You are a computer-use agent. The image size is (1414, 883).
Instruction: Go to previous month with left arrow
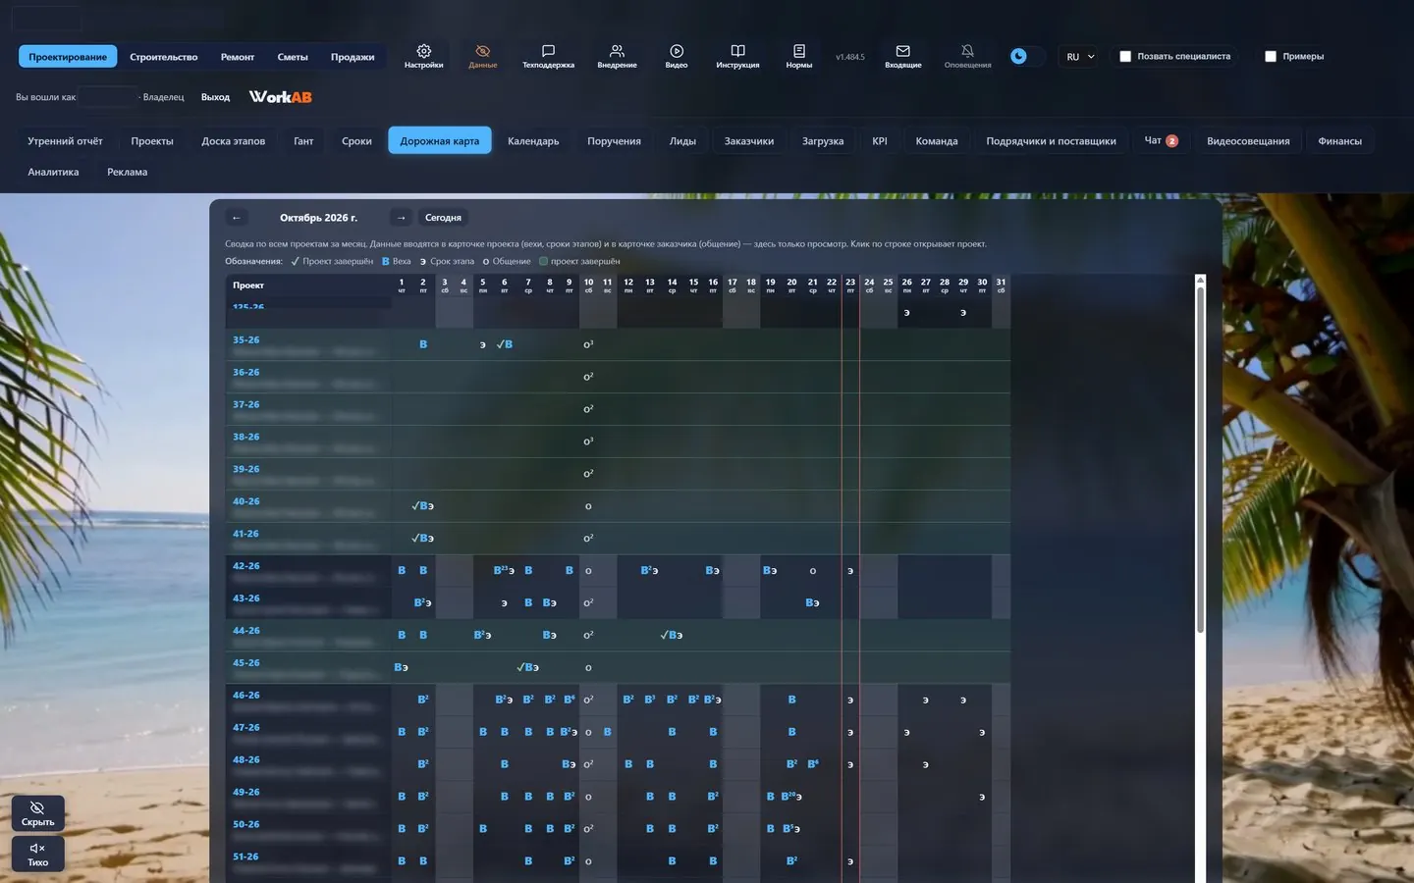(x=236, y=218)
